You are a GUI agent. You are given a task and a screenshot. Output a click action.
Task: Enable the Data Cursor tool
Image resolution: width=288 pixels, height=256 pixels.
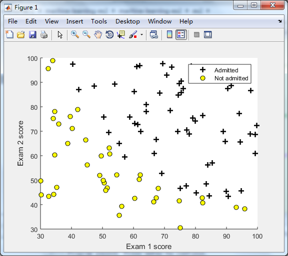[x=121, y=34]
